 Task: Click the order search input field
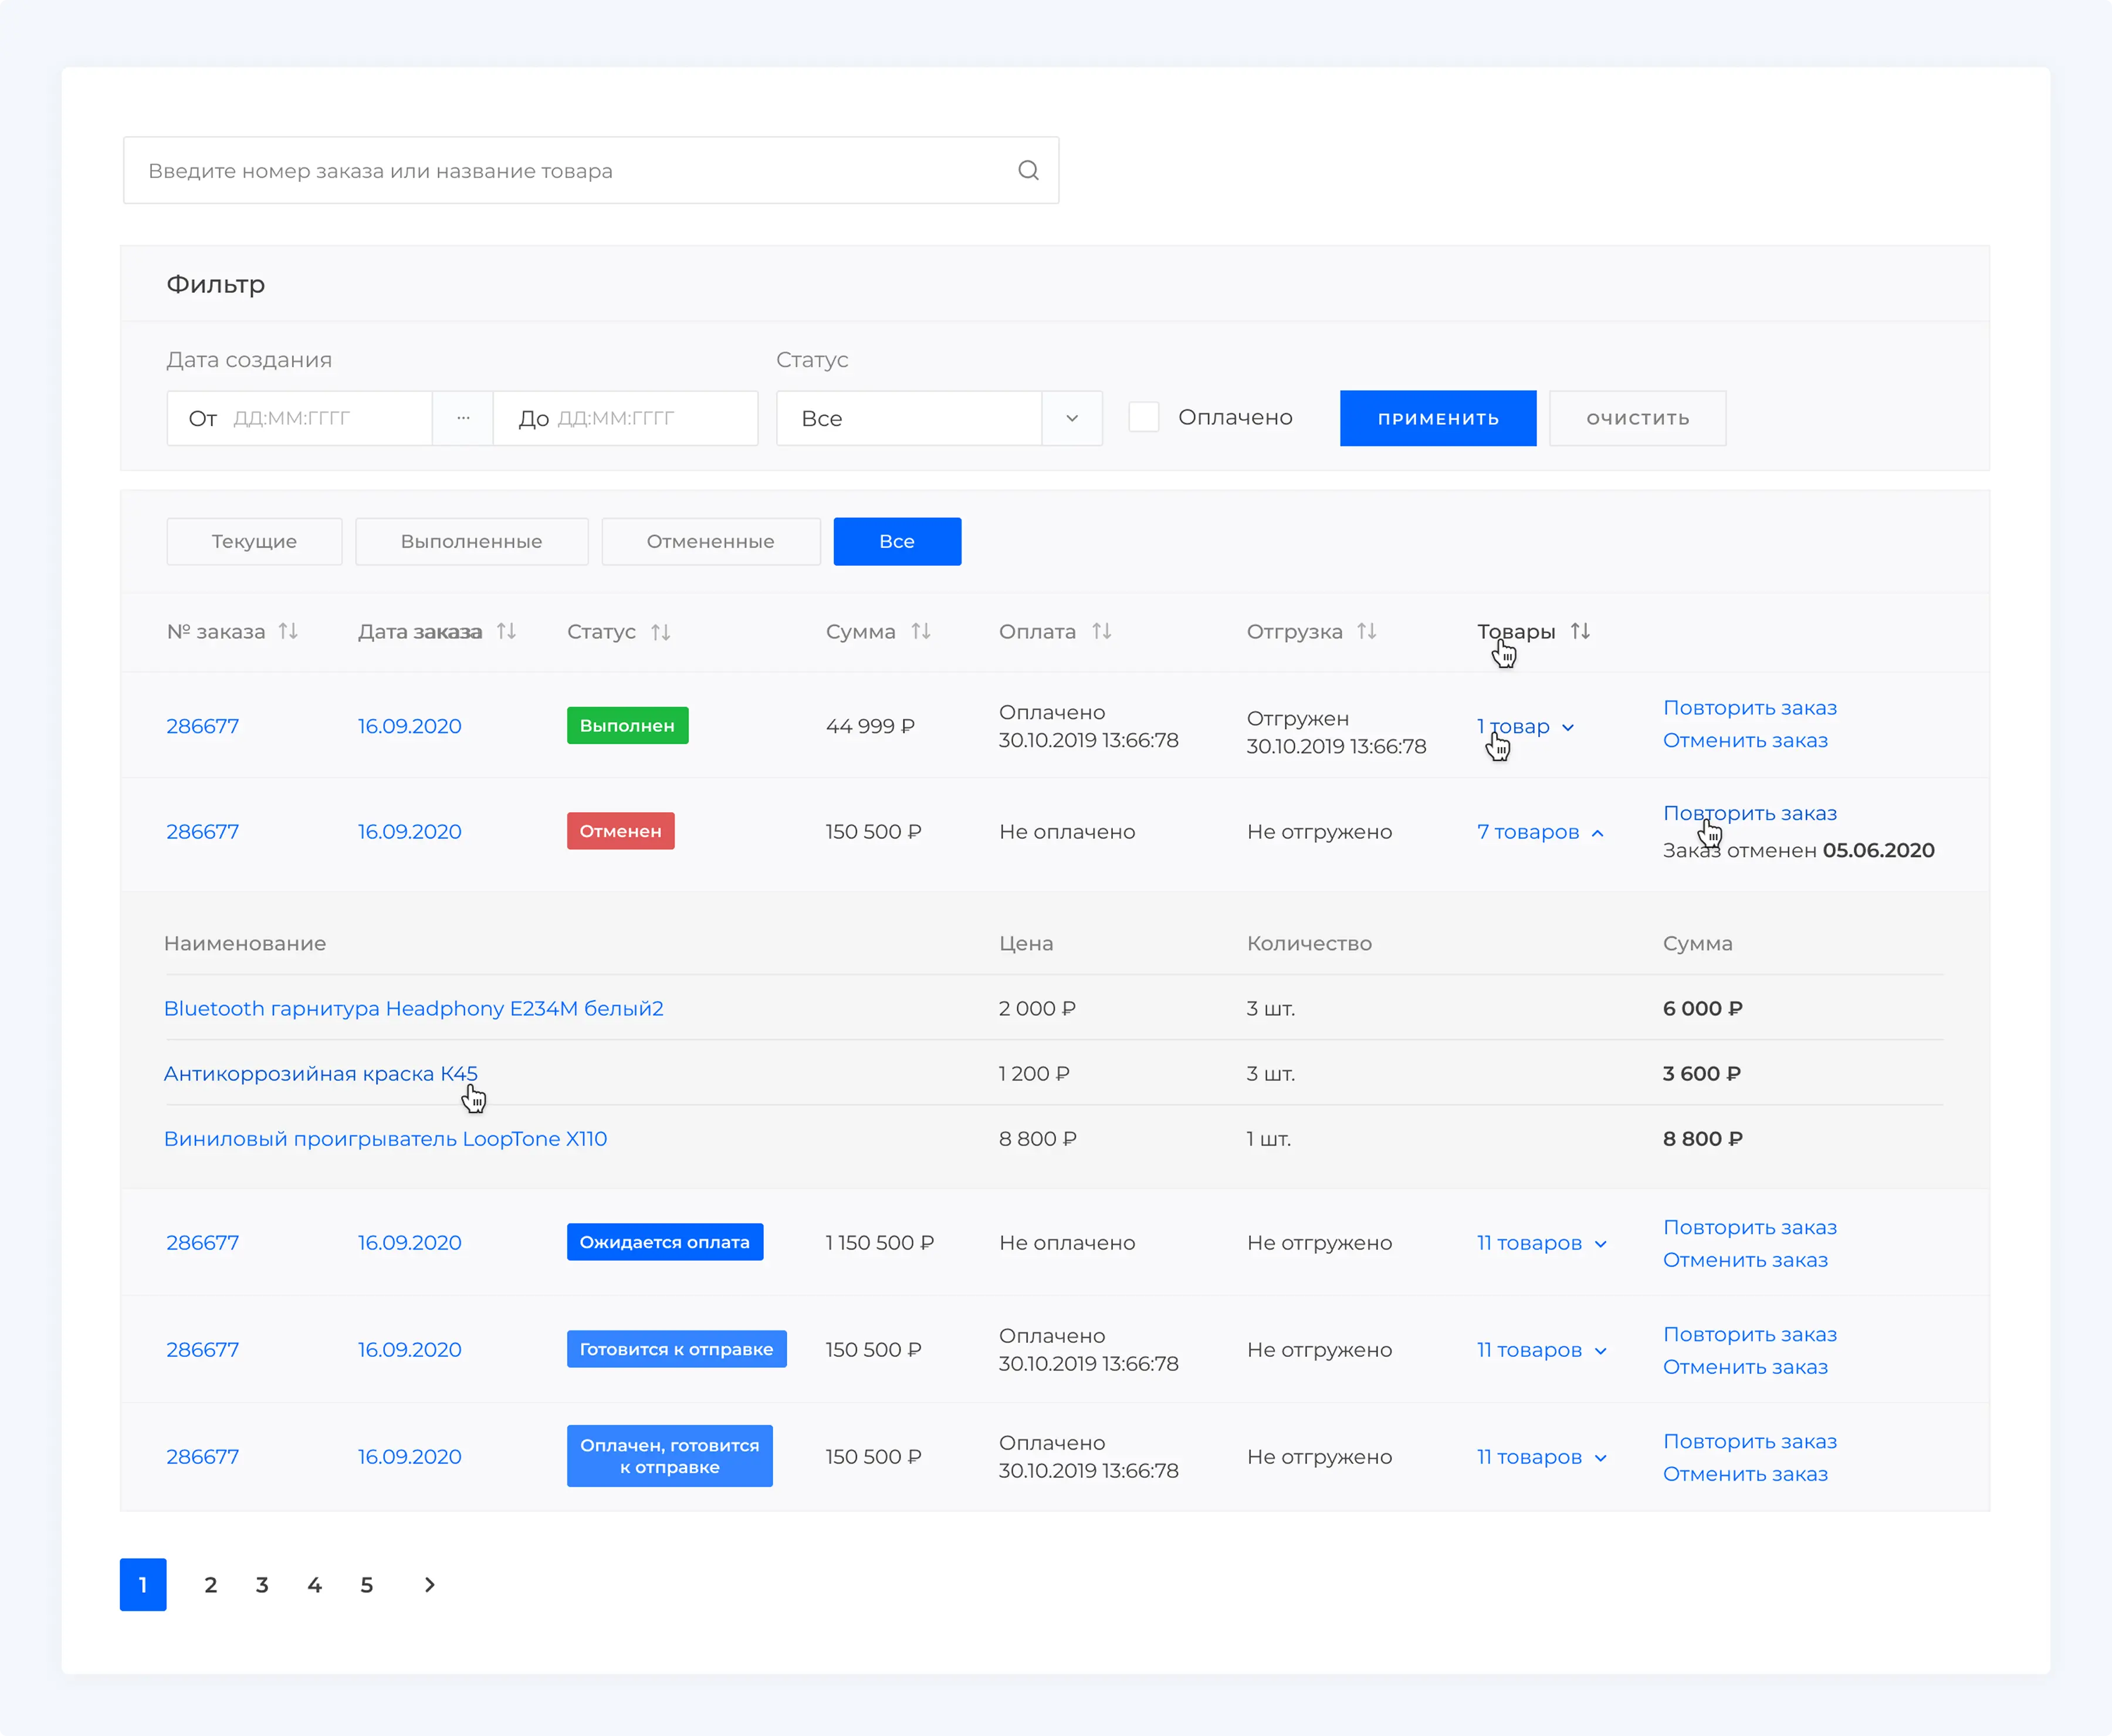[570, 170]
